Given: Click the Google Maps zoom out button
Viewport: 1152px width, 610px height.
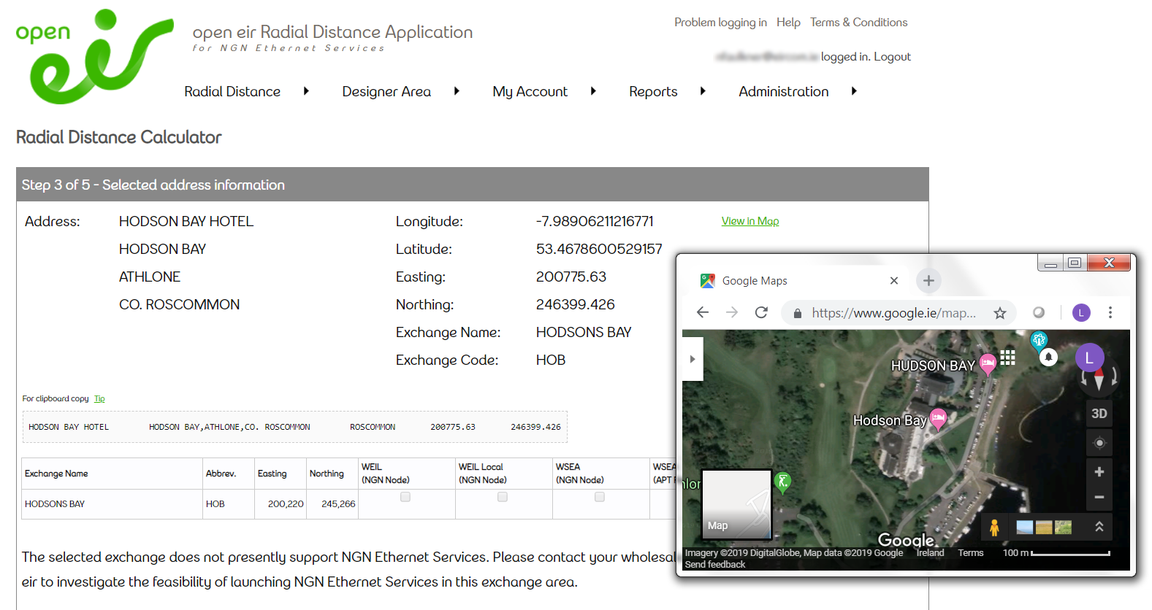Looking at the screenshot, I should coord(1099,498).
